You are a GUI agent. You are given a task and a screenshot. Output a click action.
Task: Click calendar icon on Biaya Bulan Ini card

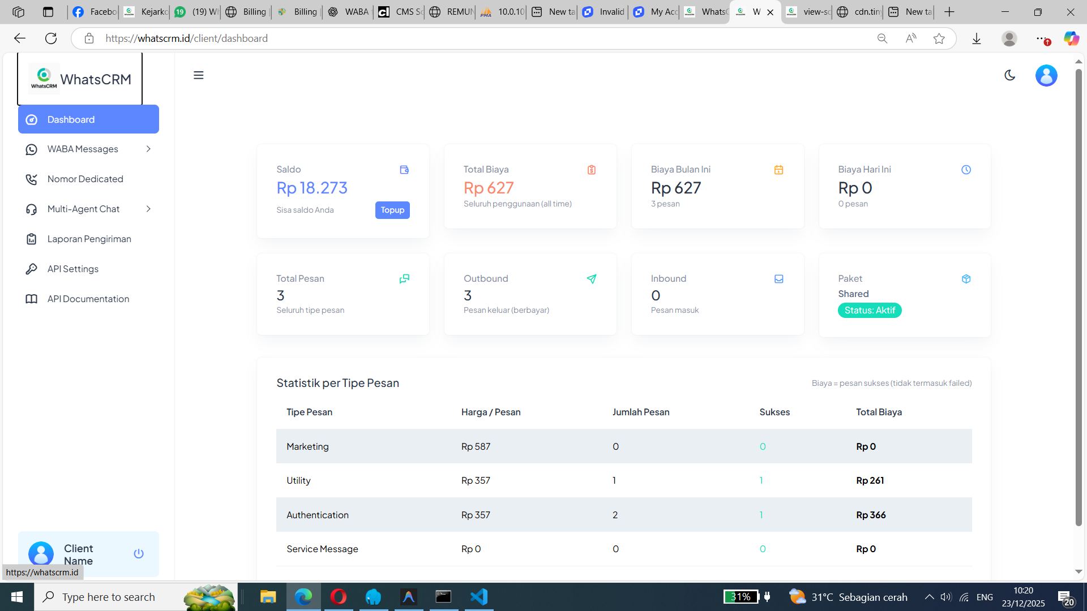pos(779,170)
